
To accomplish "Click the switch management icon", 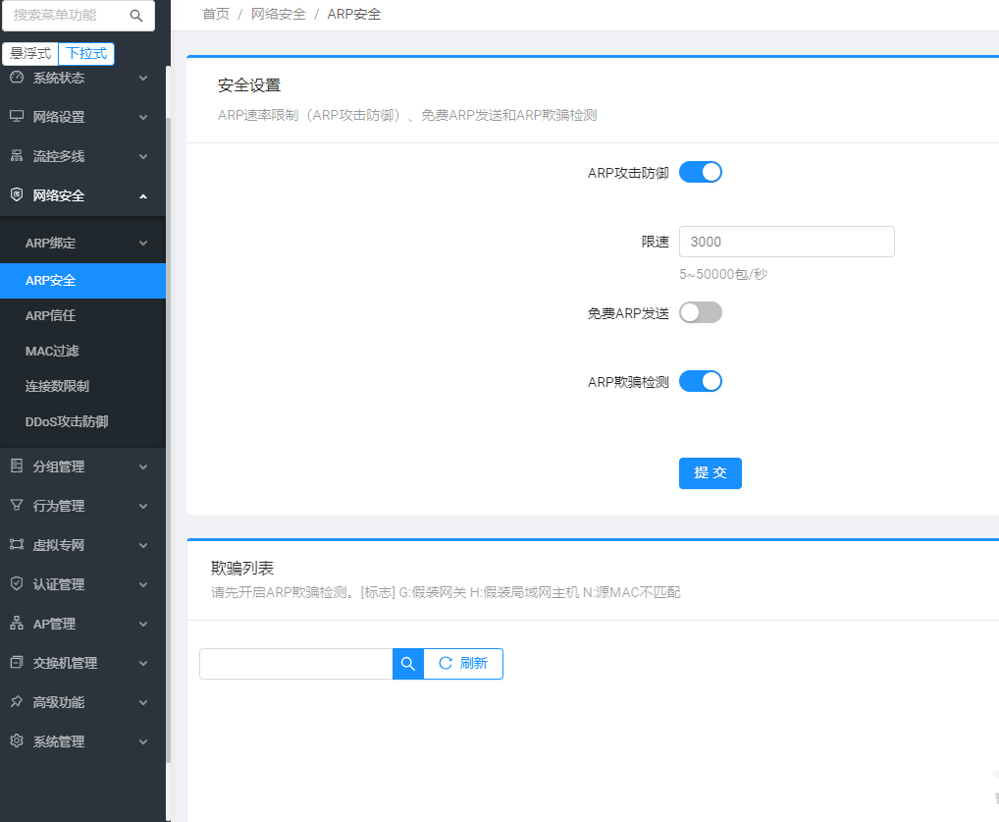I will tap(17, 662).
